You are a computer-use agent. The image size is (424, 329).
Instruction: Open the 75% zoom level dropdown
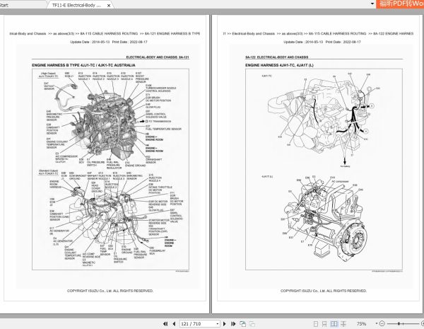(376, 323)
